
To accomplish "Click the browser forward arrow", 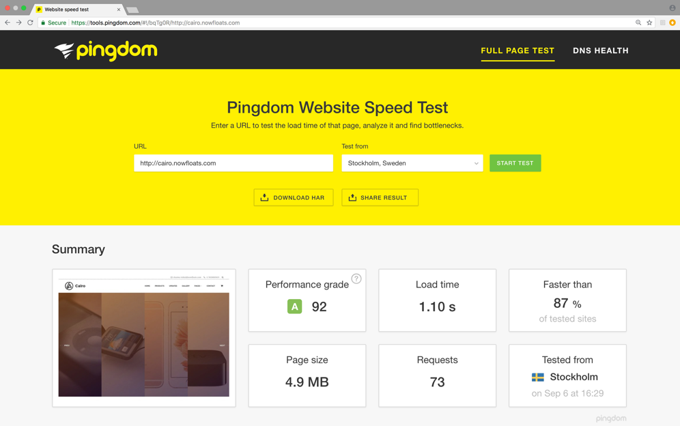I will 18,23.
